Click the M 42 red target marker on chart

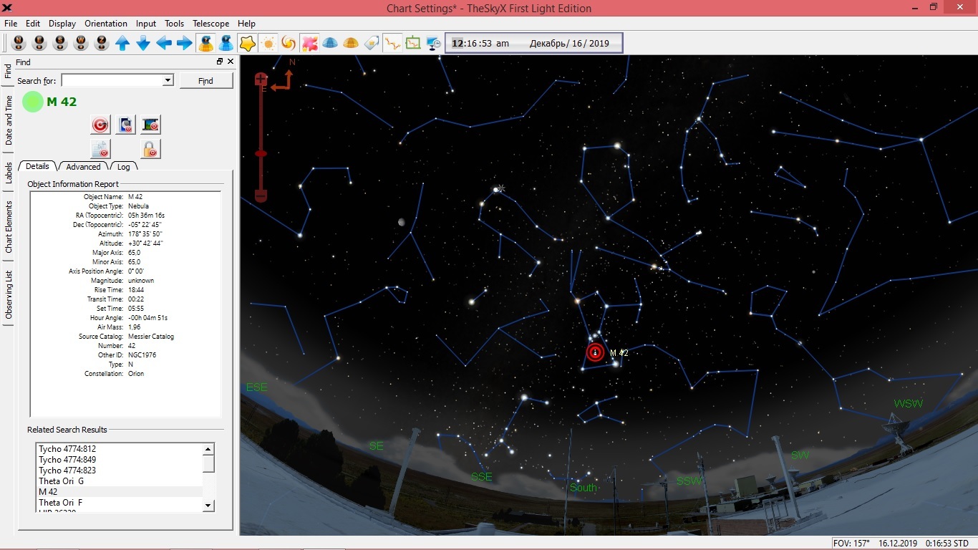(x=595, y=352)
